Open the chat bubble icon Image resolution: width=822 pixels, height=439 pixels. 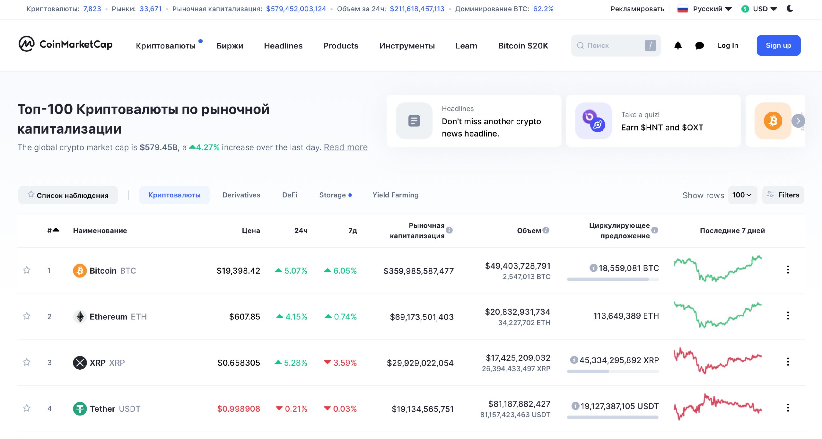(x=699, y=46)
